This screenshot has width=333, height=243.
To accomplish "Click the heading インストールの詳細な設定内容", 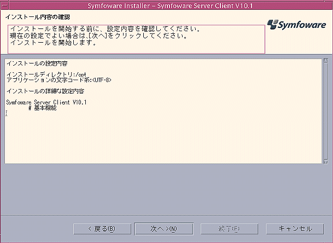I will click(x=45, y=91).
